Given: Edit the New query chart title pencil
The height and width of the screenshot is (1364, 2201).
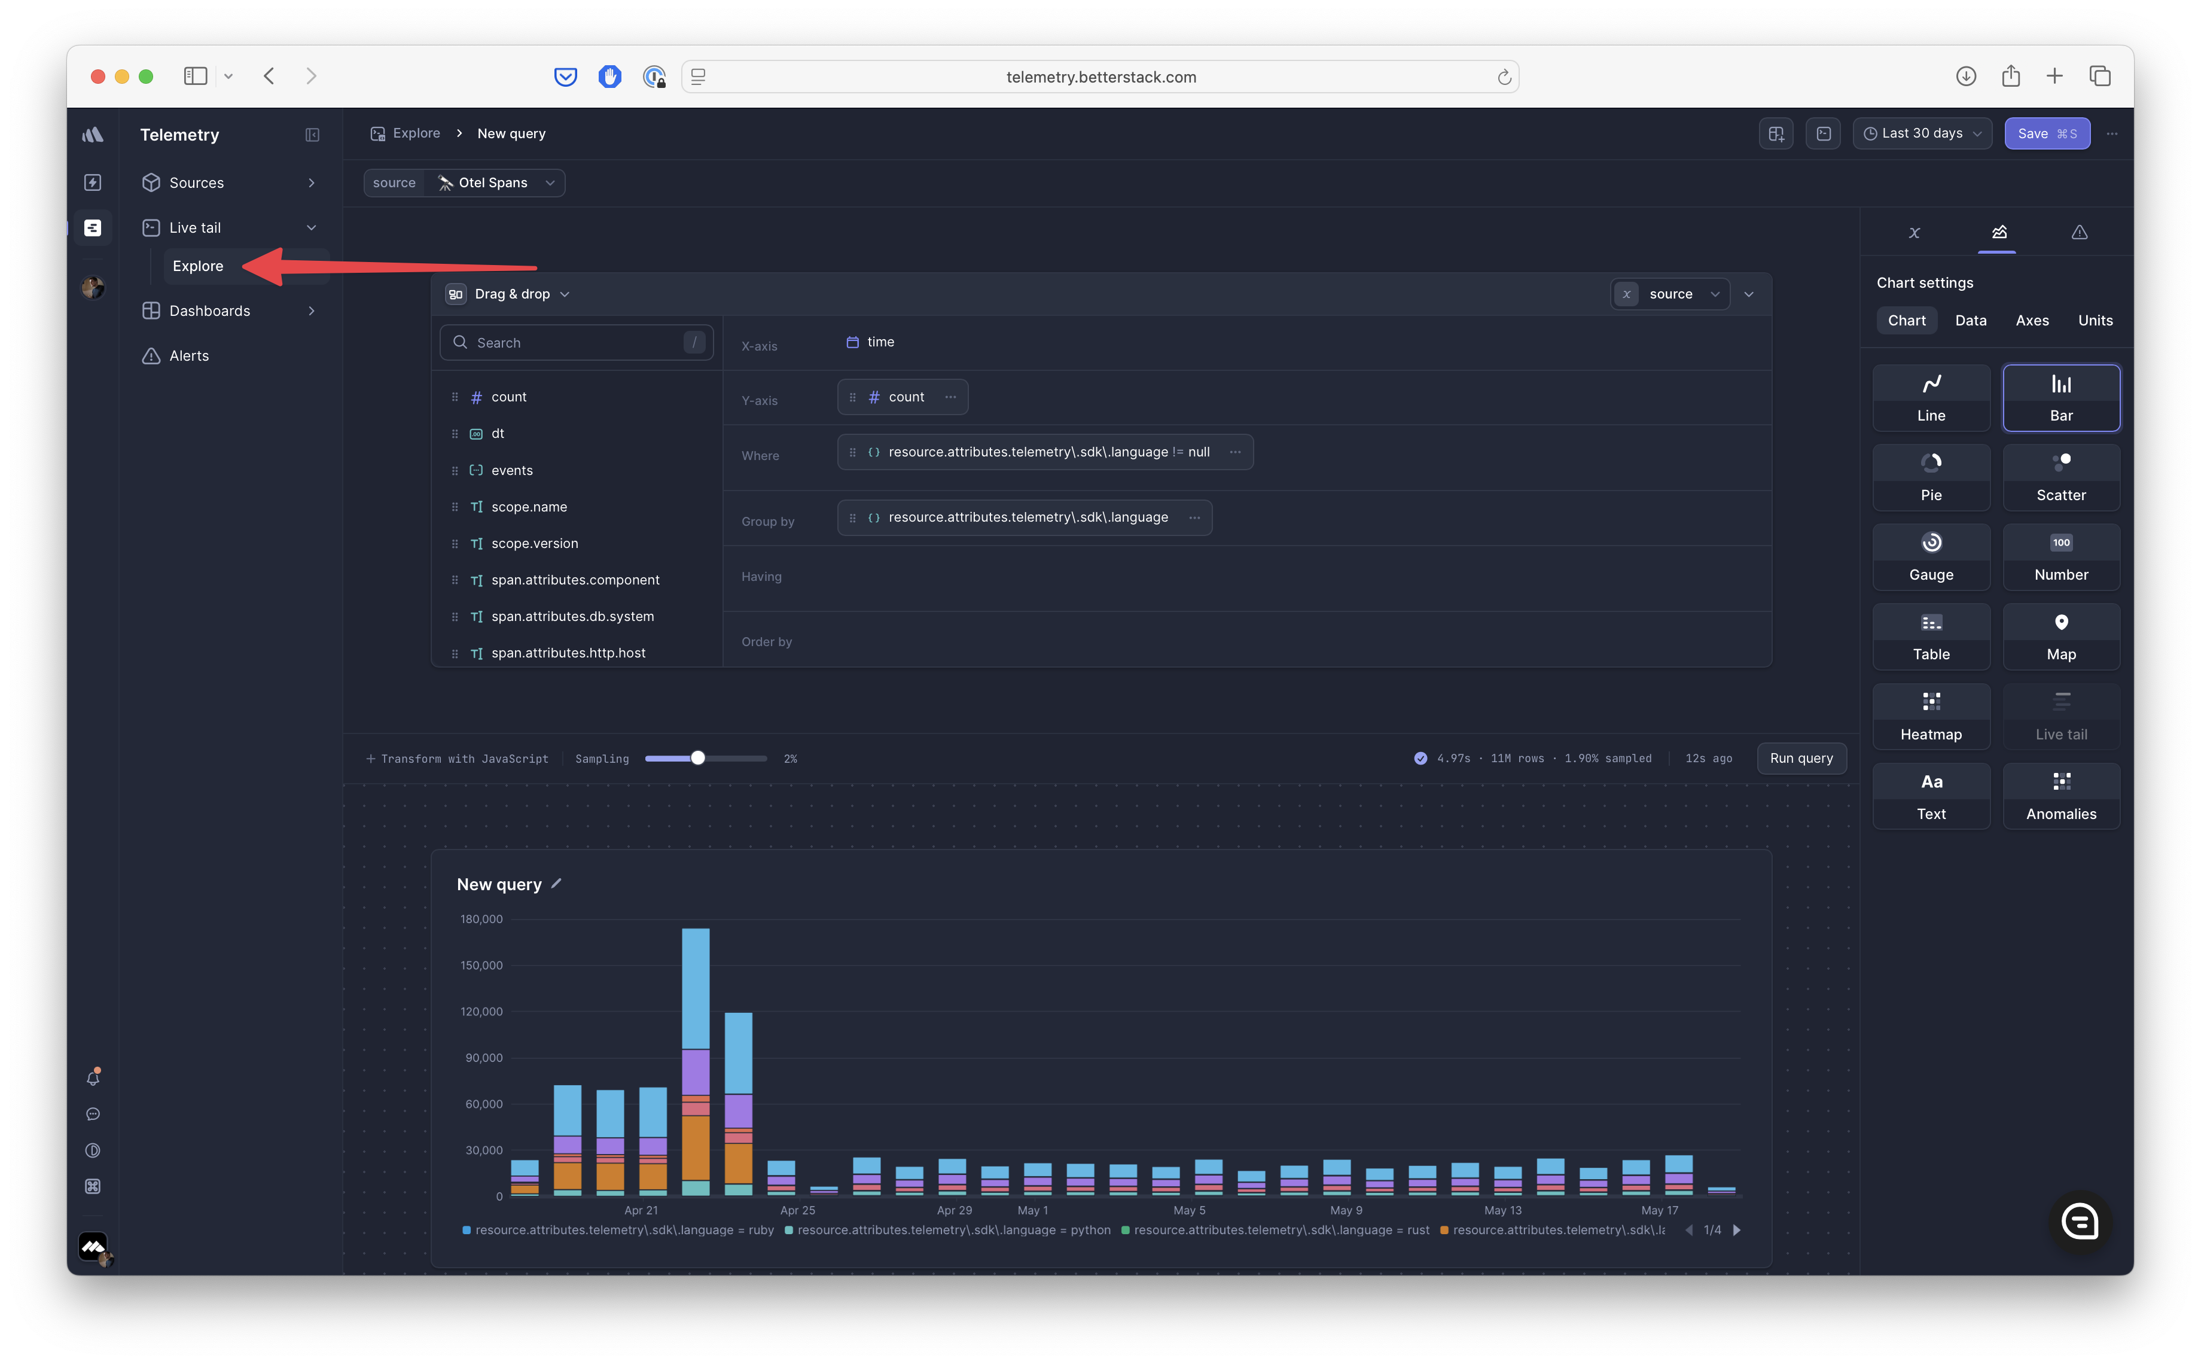Looking at the screenshot, I should (556, 883).
